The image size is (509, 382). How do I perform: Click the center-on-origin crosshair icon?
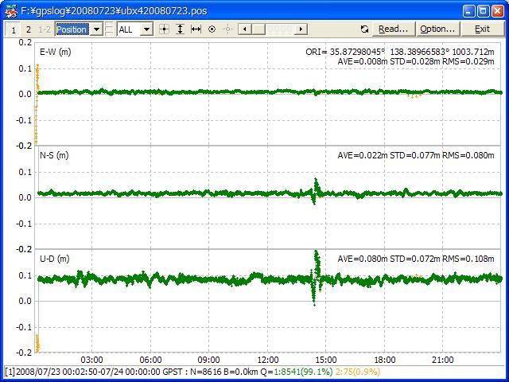pos(165,29)
